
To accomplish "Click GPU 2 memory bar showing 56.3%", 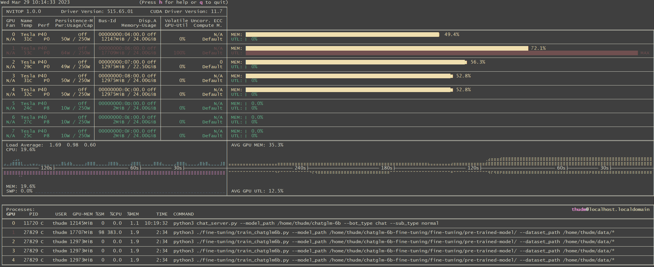I will pyautogui.click(x=356, y=62).
